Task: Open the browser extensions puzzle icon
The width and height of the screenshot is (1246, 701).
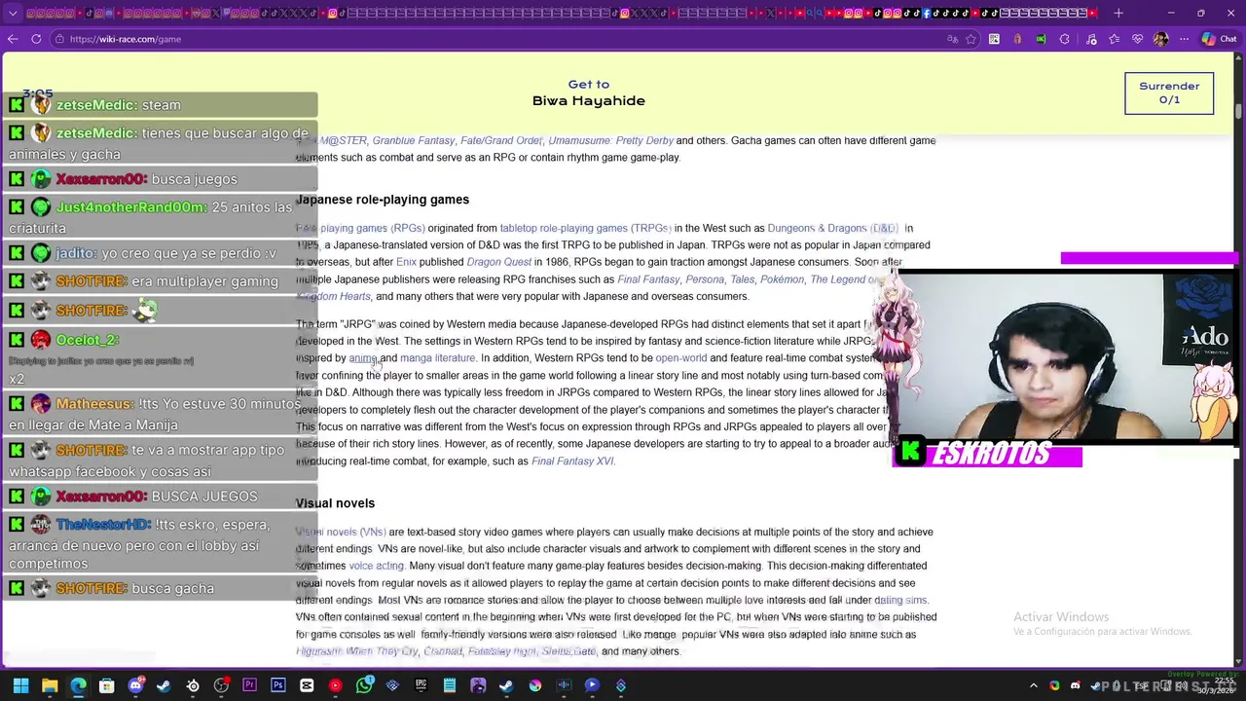Action: (x=1064, y=39)
